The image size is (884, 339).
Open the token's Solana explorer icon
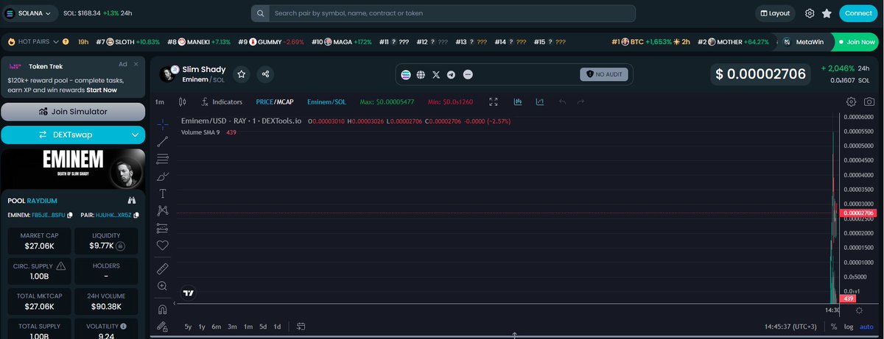pyautogui.click(x=406, y=74)
